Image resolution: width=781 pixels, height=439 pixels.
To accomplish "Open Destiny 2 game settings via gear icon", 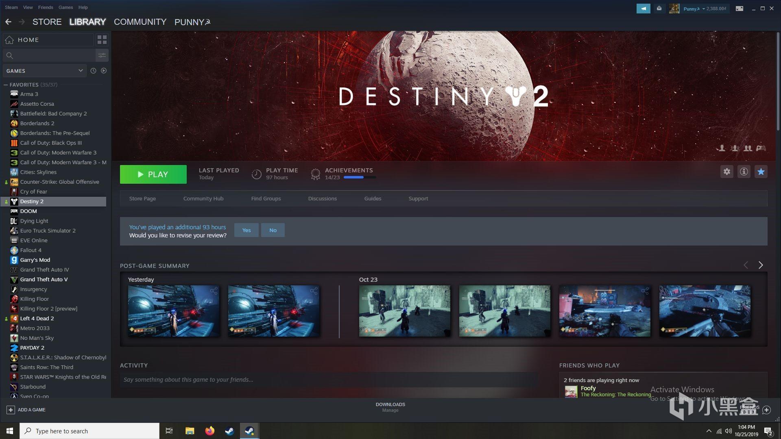I will (x=726, y=172).
